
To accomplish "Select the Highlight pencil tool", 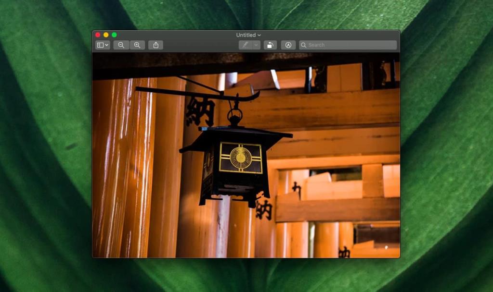I will (x=246, y=45).
